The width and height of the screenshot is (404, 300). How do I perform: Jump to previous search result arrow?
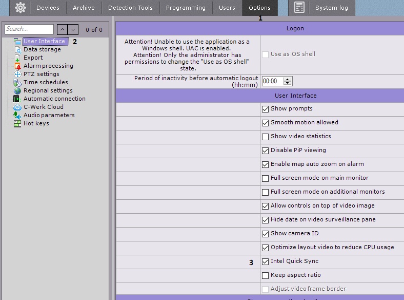point(62,30)
